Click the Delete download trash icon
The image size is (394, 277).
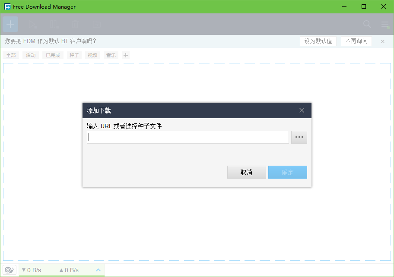pos(75,24)
